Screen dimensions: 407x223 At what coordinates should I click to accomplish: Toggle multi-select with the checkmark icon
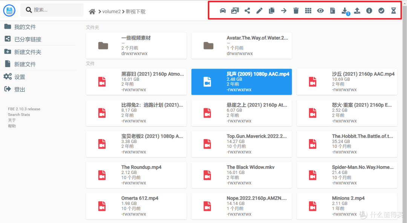(x=381, y=11)
